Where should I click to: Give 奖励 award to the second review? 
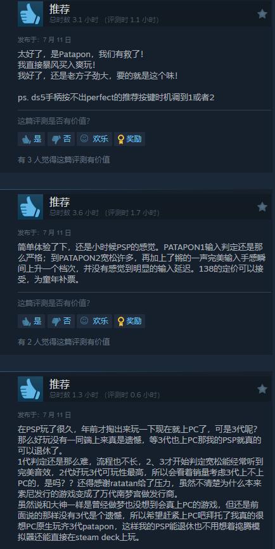(x=130, y=321)
